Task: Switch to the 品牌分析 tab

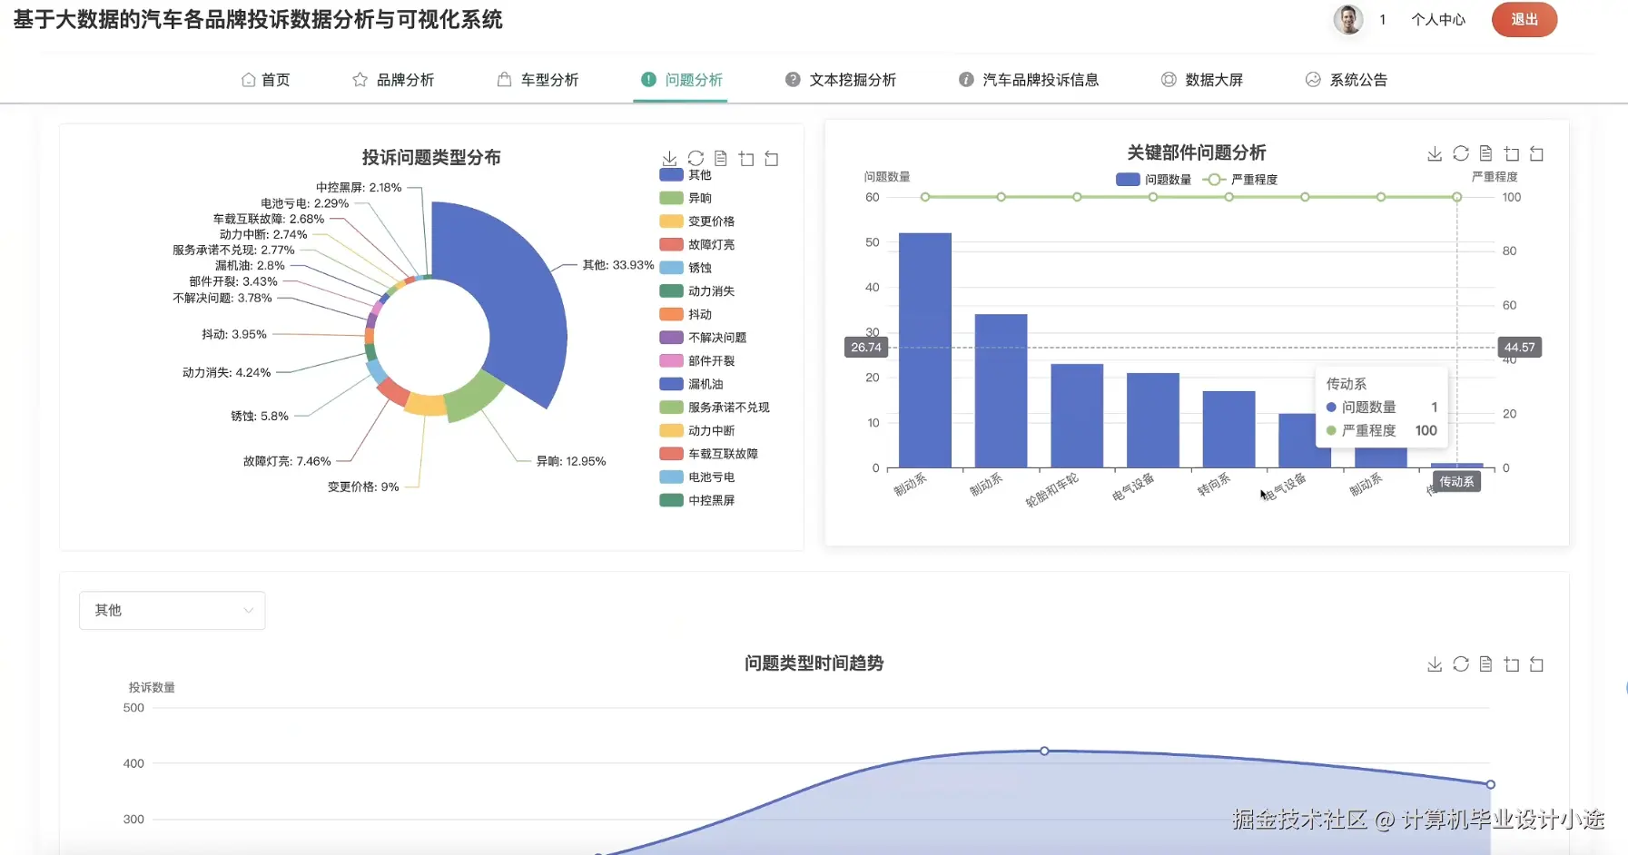Action: [394, 79]
